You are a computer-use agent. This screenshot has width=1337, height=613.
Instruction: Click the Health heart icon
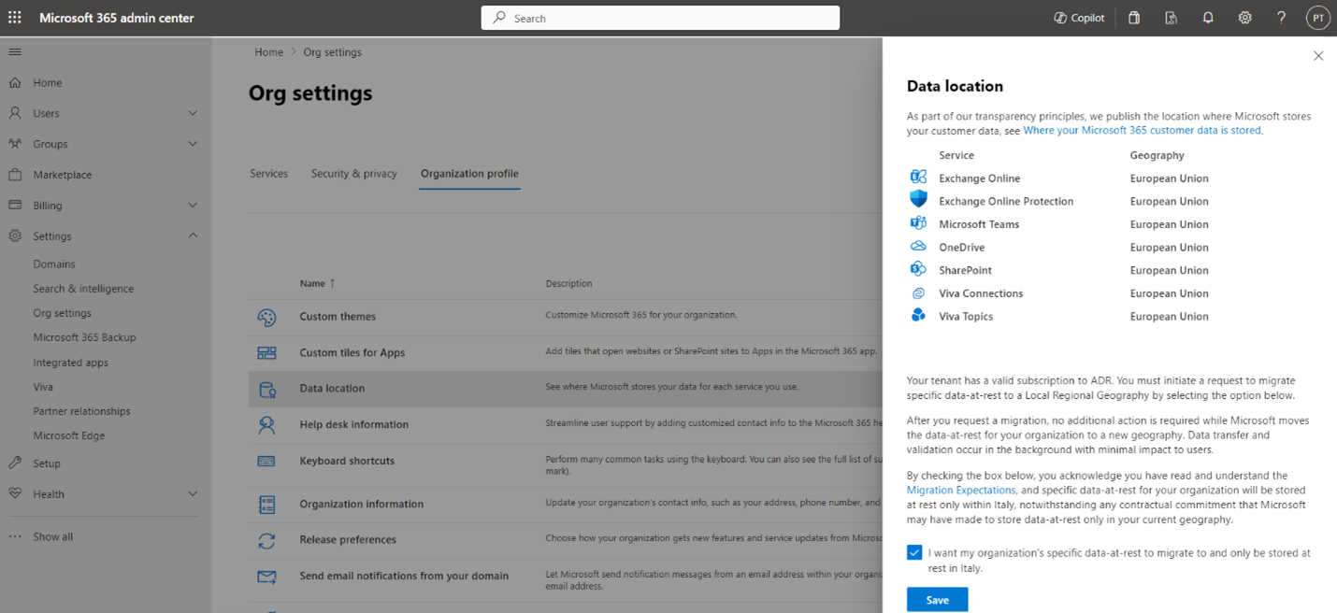[15, 494]
